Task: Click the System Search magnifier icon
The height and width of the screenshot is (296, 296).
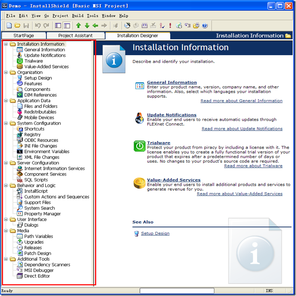Action: 20,208
